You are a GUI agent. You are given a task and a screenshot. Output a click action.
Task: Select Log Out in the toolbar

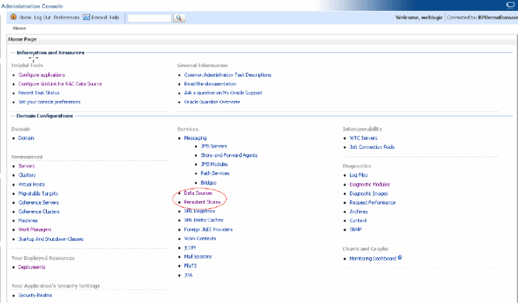click(42, 17)
